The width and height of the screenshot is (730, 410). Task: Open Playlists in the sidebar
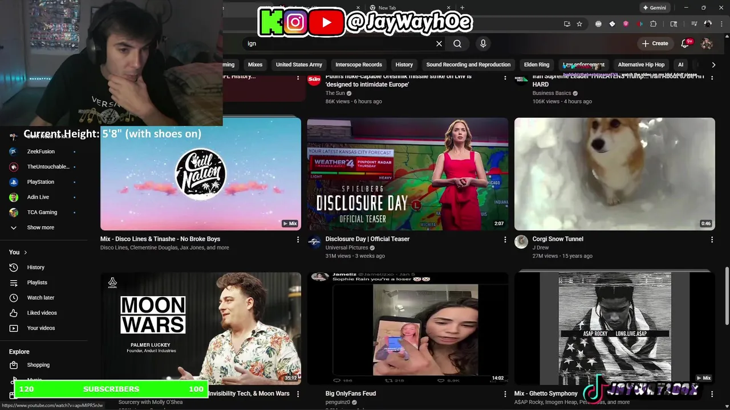[37, 282]
